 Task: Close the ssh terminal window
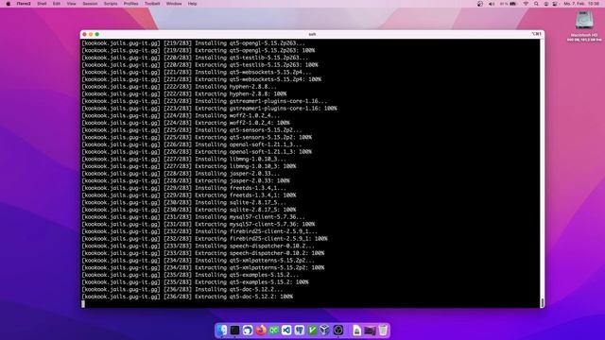point(84,34)
